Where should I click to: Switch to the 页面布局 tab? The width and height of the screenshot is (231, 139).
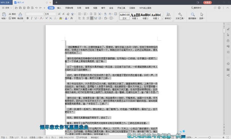(69, 8)
